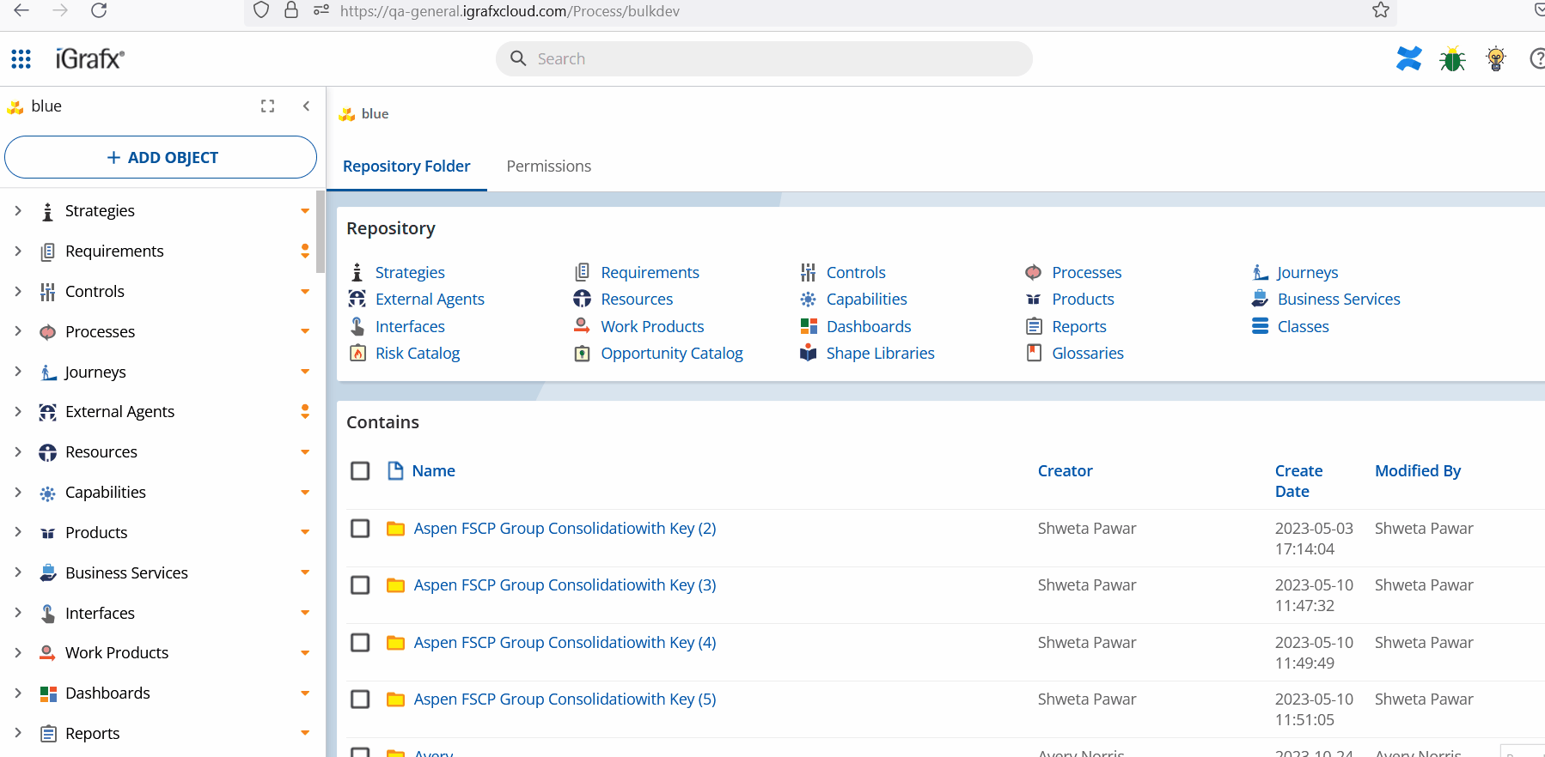The image size is (1545, 757).
Task: Tick the select-all checkbox beside Name
Action: click(x=360, y=471)
